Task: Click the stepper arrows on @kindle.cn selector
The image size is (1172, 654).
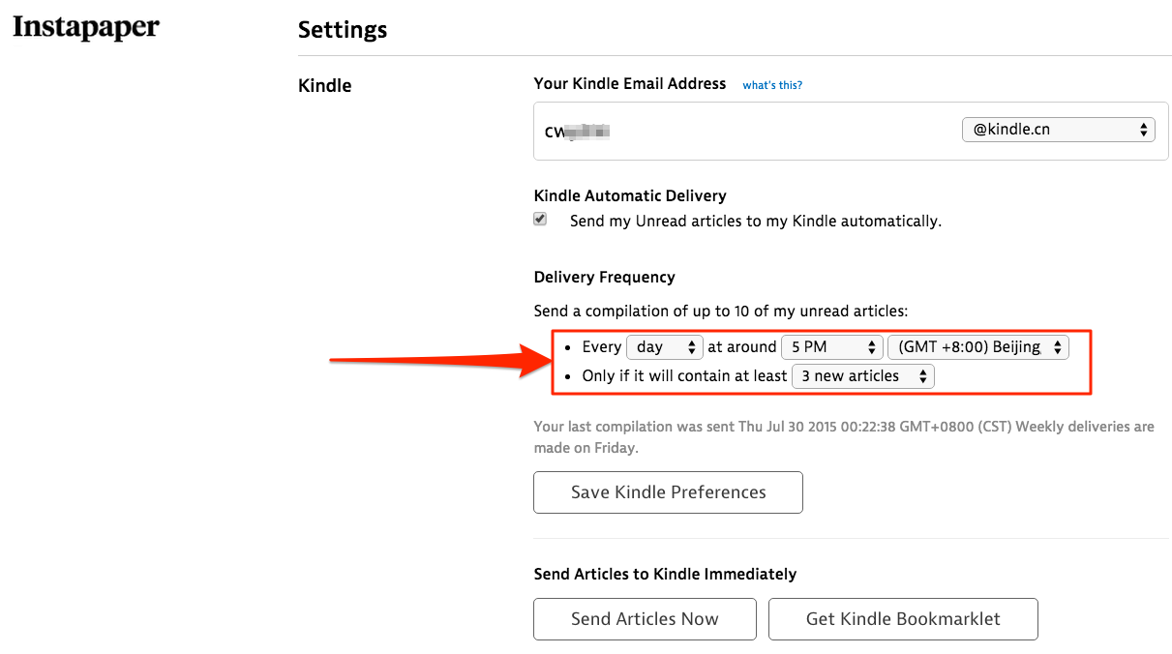Action: tap(1144, 129)
